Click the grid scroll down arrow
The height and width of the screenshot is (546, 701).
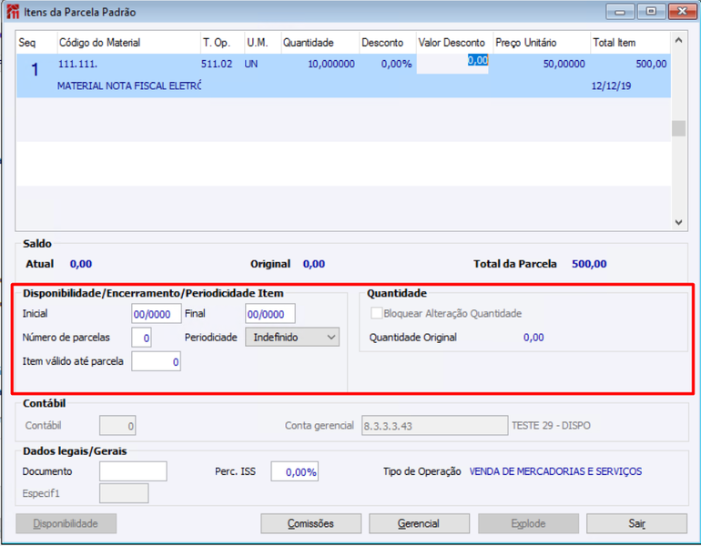pyautogui.click(x=678, y=222)
